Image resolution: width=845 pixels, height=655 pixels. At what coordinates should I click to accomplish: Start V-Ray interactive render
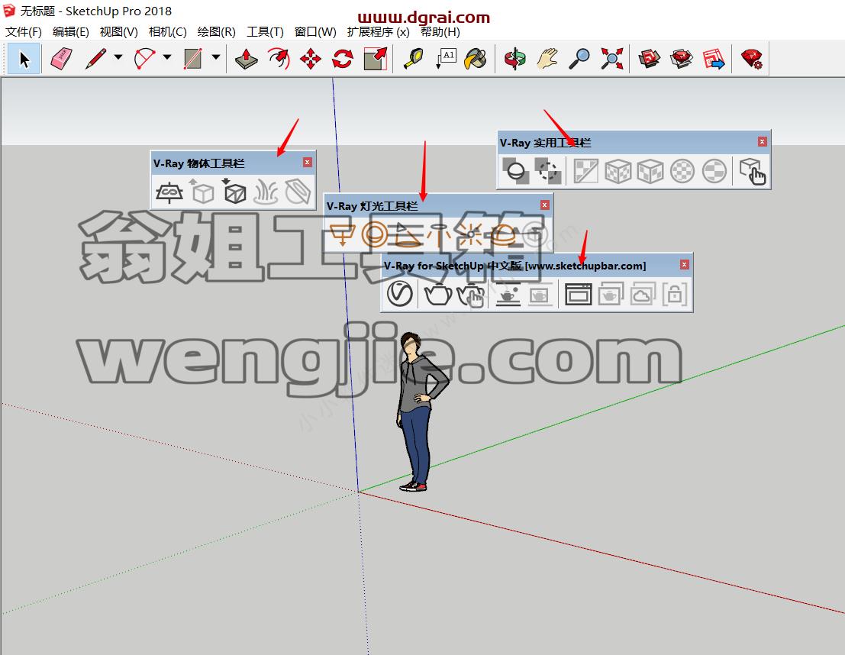[x=470, y=295]
